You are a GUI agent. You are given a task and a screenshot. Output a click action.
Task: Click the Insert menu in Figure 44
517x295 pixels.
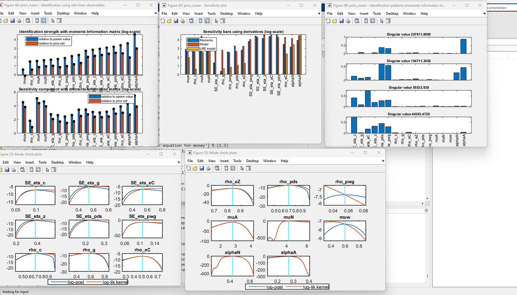[35, 13]
